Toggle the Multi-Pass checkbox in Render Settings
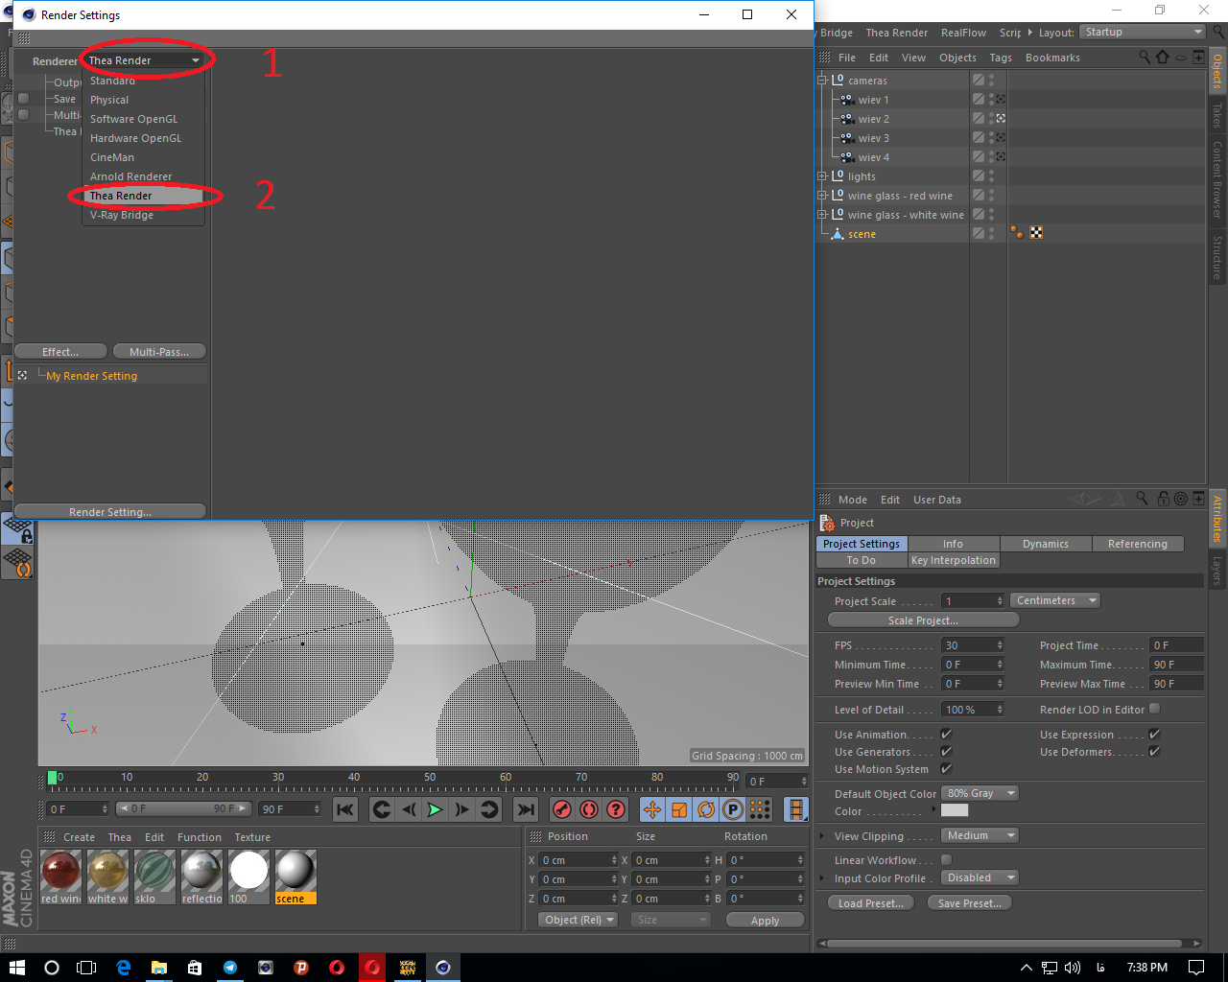 pyautogui.click(x=23, y=115)
